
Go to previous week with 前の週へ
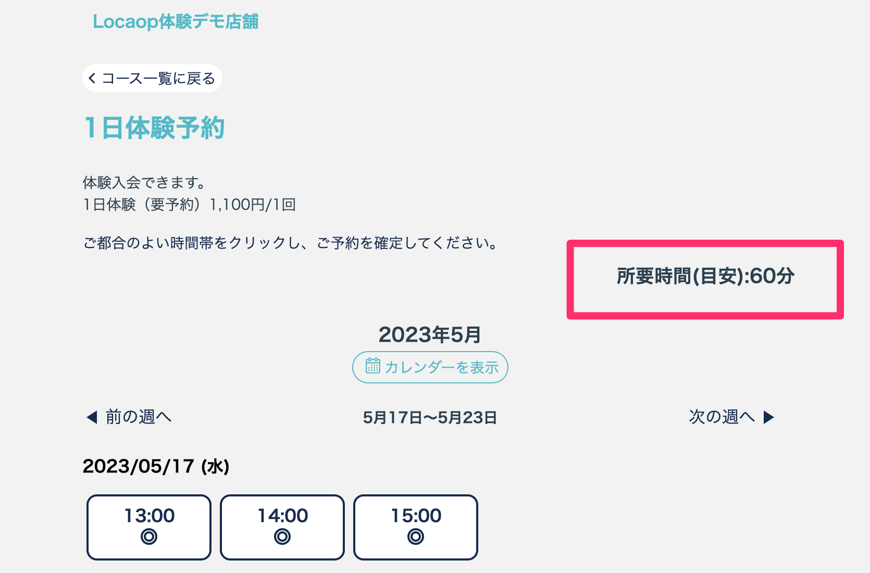139,417
